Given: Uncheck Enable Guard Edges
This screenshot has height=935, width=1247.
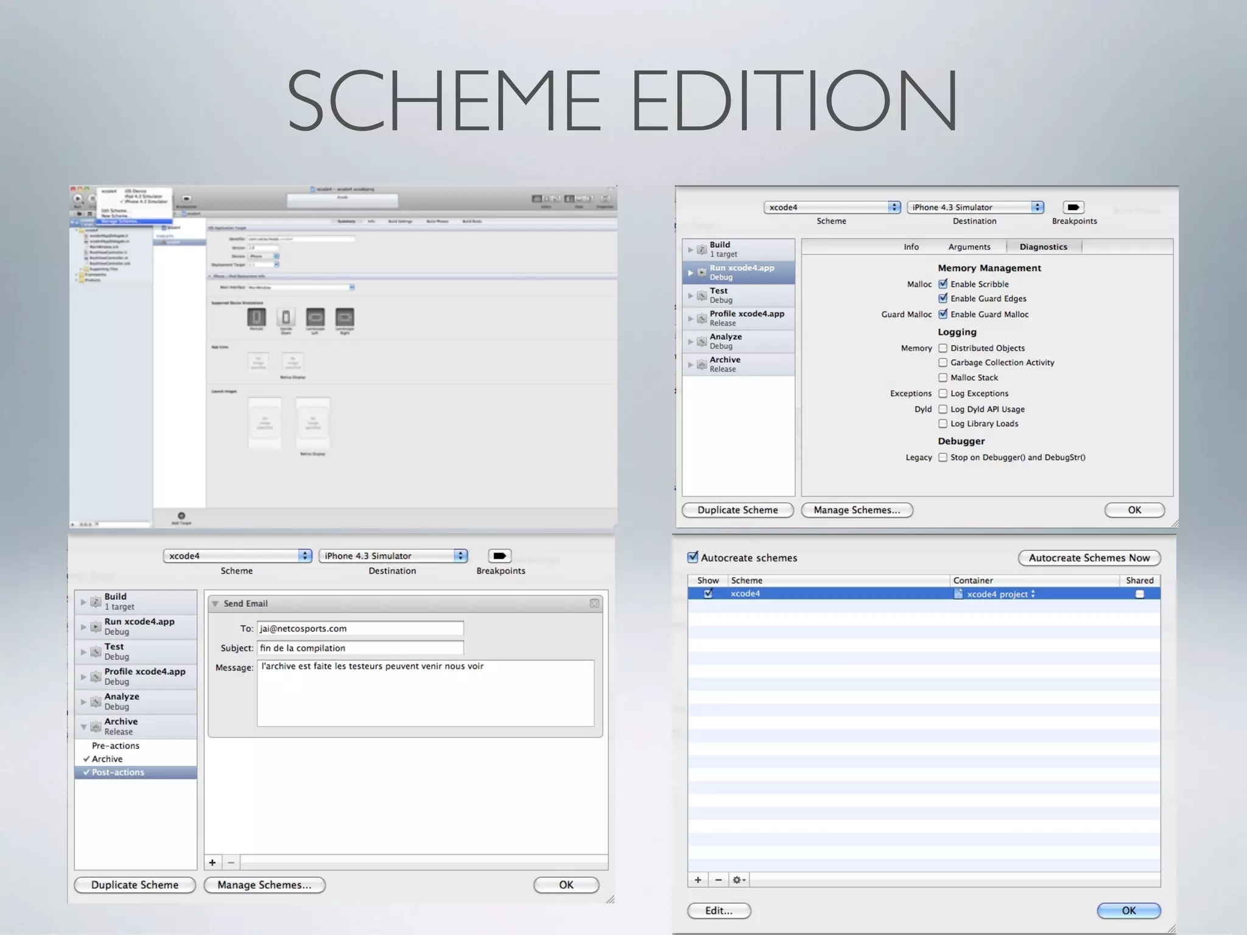Looking at the screenshot, I should tap(943, 298).
